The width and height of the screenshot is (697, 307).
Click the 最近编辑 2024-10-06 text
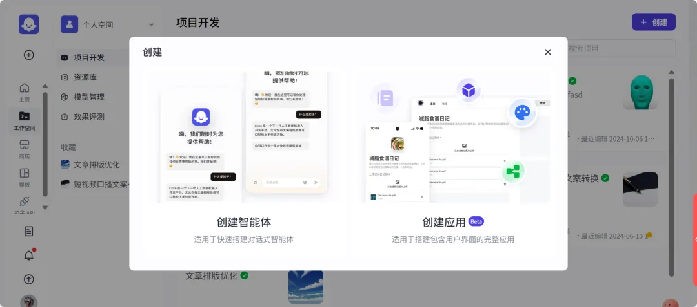(x=618, y=138)
